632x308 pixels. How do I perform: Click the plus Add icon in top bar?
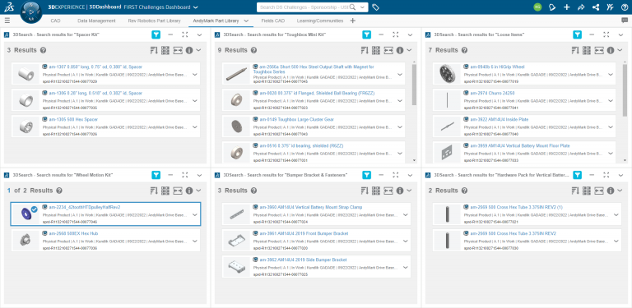(567, 7)
